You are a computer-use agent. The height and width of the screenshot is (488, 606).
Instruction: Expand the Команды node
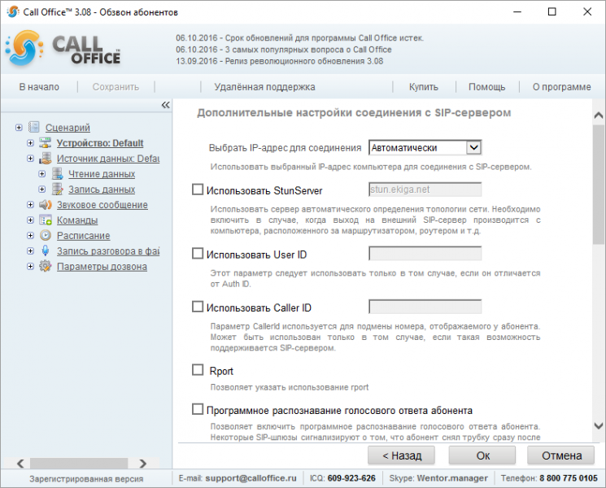click(x=30, y=220)
